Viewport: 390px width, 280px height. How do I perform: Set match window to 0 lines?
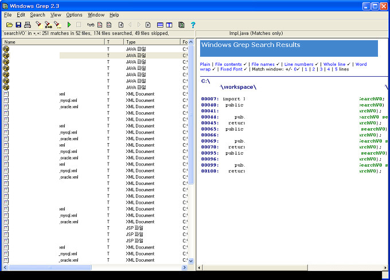click(295, 69)
